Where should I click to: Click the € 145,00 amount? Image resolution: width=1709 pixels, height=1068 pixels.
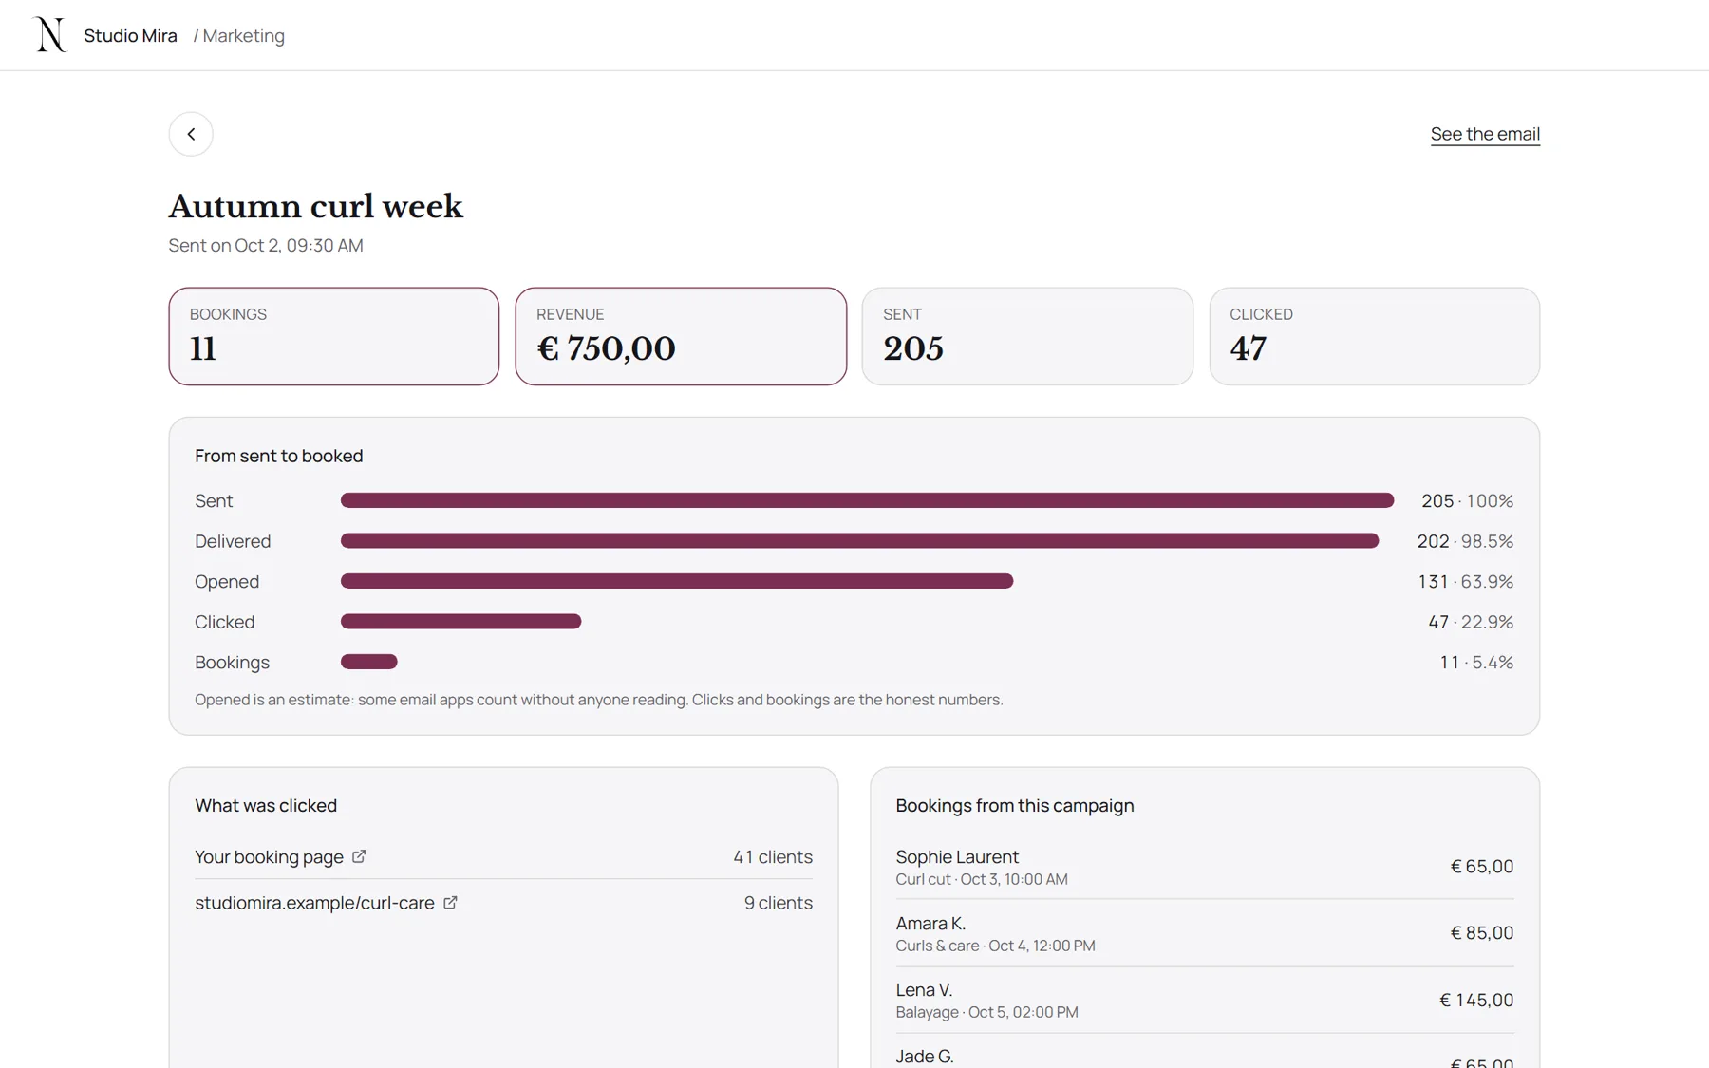tap(1476, 1000)
